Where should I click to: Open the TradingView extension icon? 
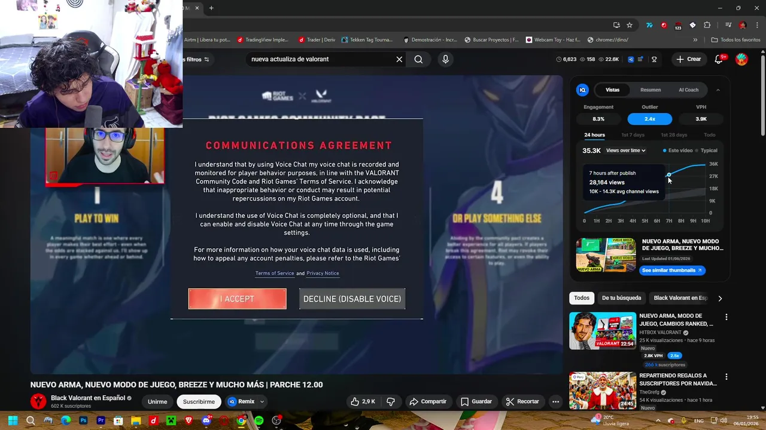click(649, 25)
